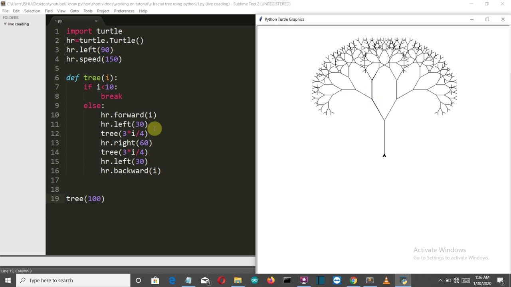
Task: Open the Preferences menu
Action: click(124, 11)
